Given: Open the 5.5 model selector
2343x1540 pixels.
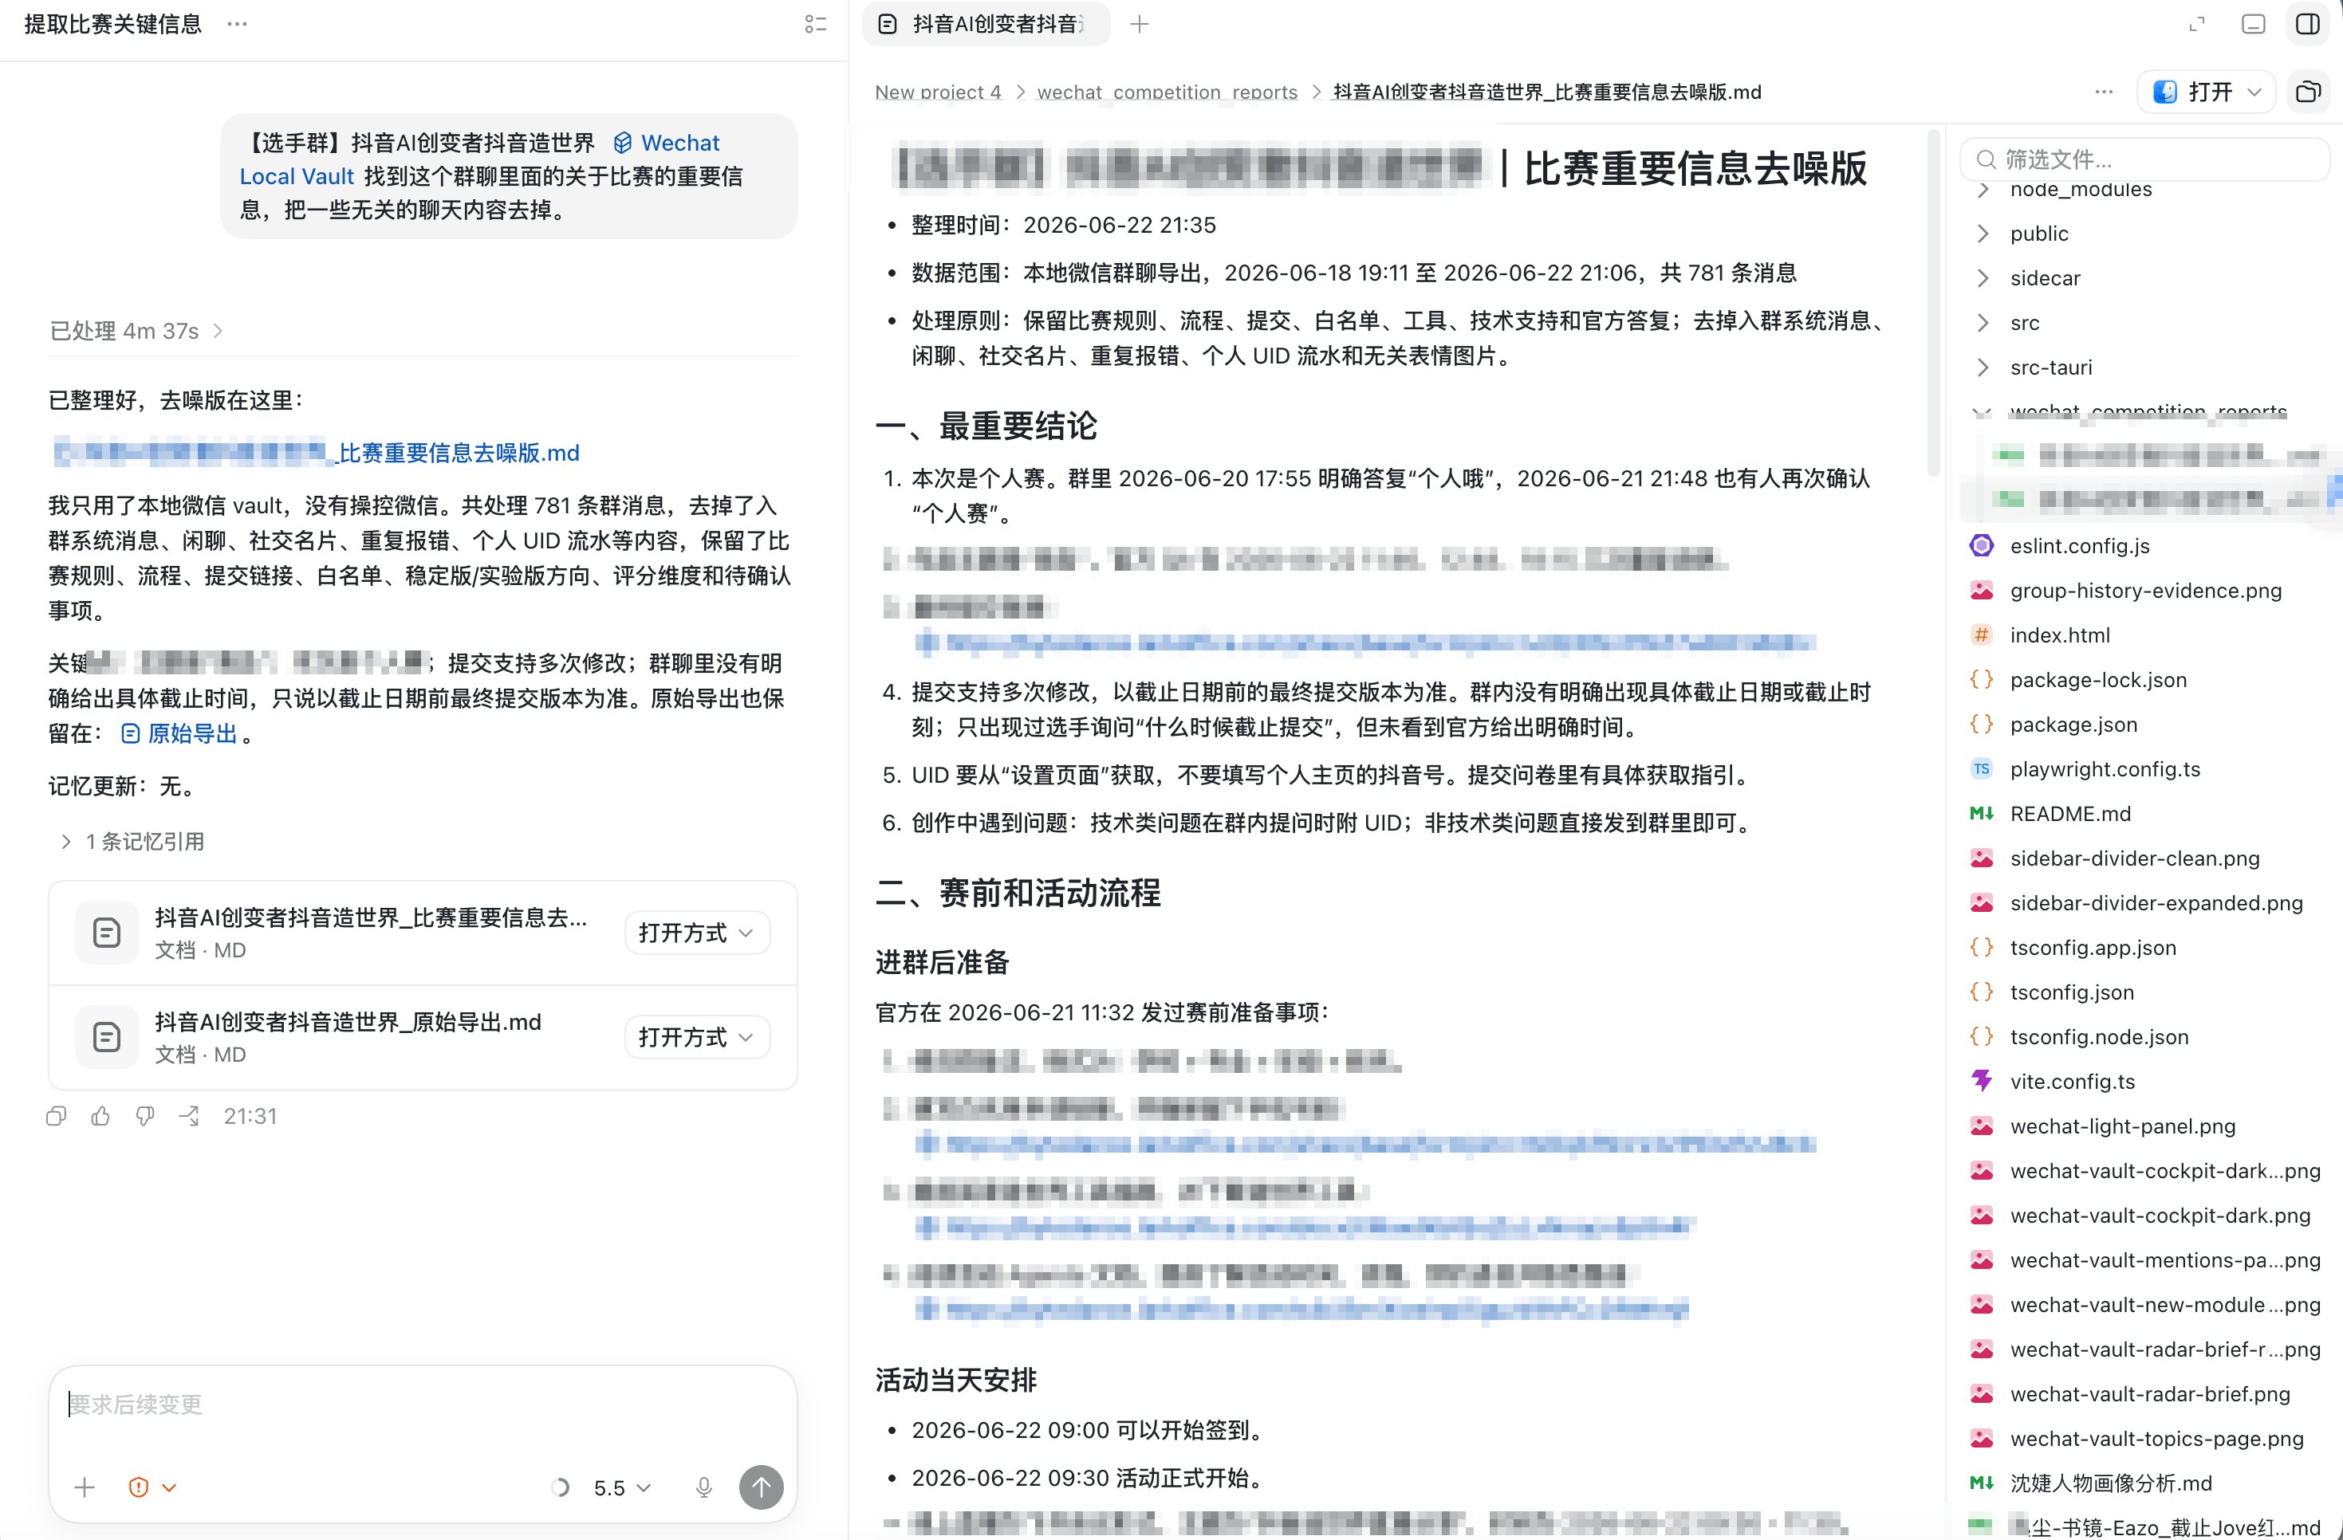Looking at the screenshot, I should [621, 1487].
